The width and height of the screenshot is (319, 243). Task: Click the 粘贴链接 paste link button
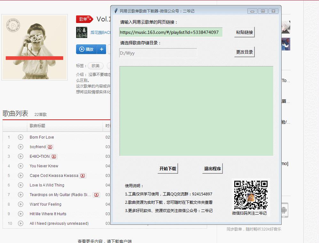244,32
